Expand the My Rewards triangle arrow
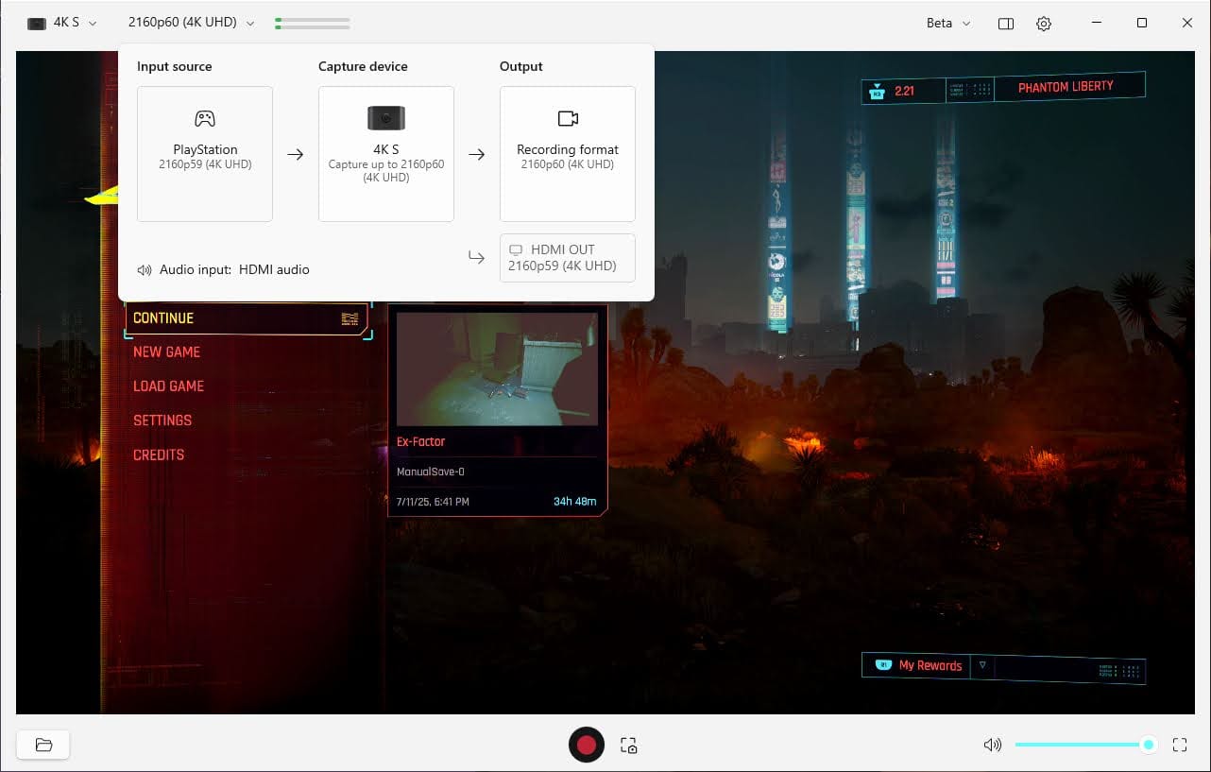 coord(982,665)
